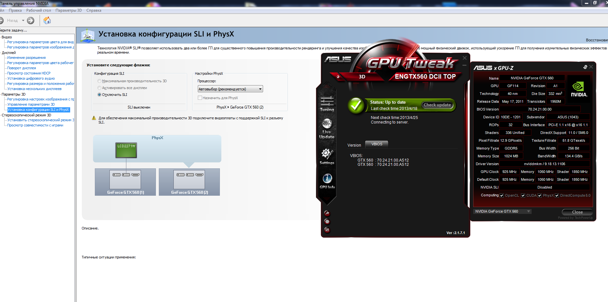The height and width of the screenshot is (302, 608).
Task: Click the ASUS logo in GPU Tweak
Action: click(338, 59)
